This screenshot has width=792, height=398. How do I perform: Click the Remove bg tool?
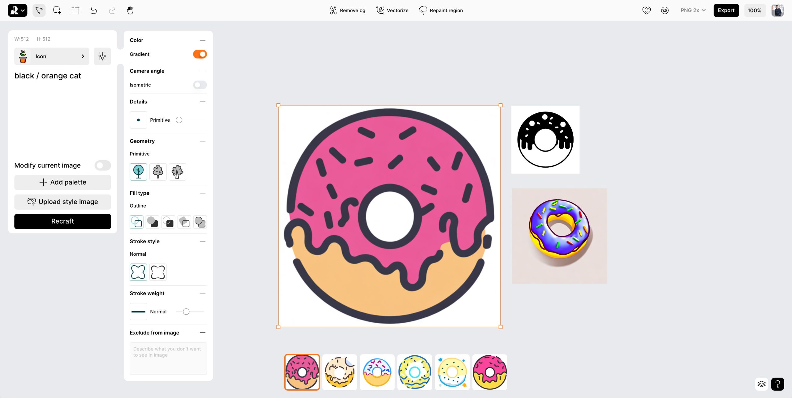[x=347, y=10]
